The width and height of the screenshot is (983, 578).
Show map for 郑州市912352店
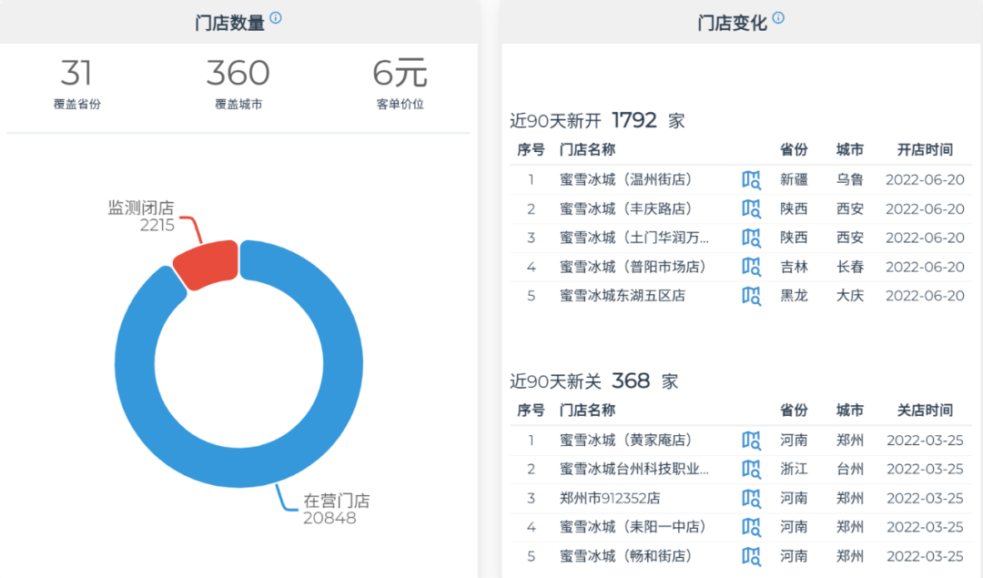tap(751, 499)
